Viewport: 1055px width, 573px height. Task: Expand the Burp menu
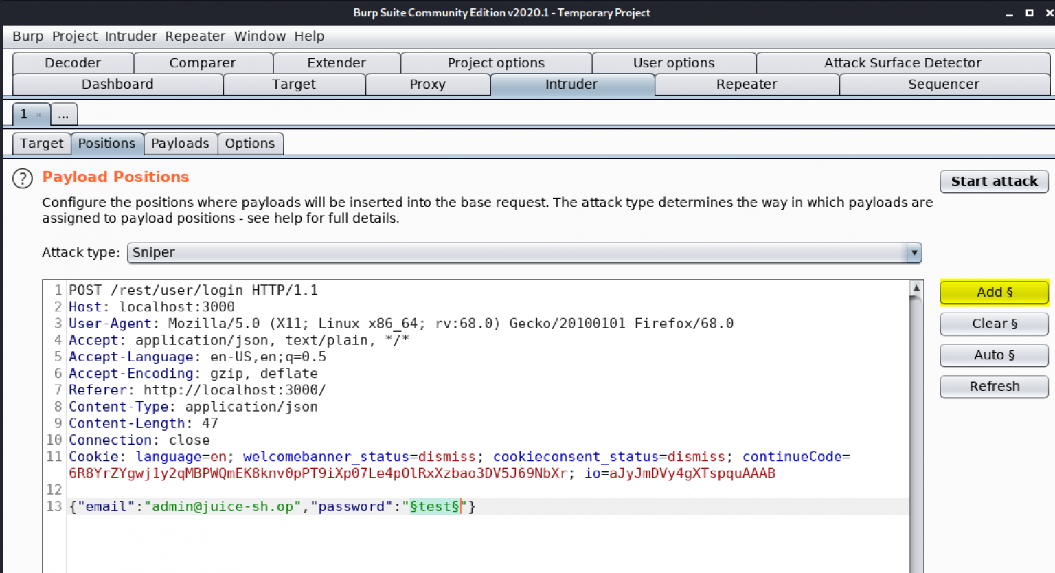[x=27, y=36]
